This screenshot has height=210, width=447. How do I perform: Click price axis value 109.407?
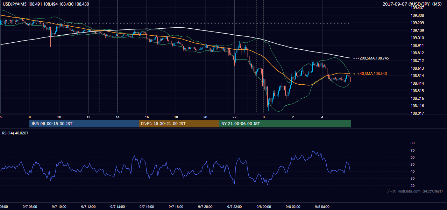417,8
